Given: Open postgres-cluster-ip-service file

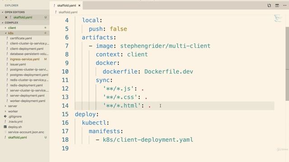Looking at the screenshot, I should click(29, 69).
